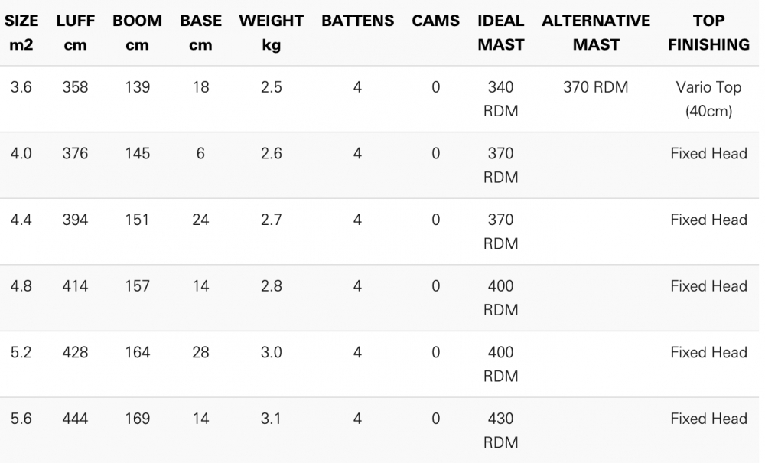Viewport: 765px width, 463px height.
Task: Click the IDEAL MAST column header
Action: coord(501,33)
